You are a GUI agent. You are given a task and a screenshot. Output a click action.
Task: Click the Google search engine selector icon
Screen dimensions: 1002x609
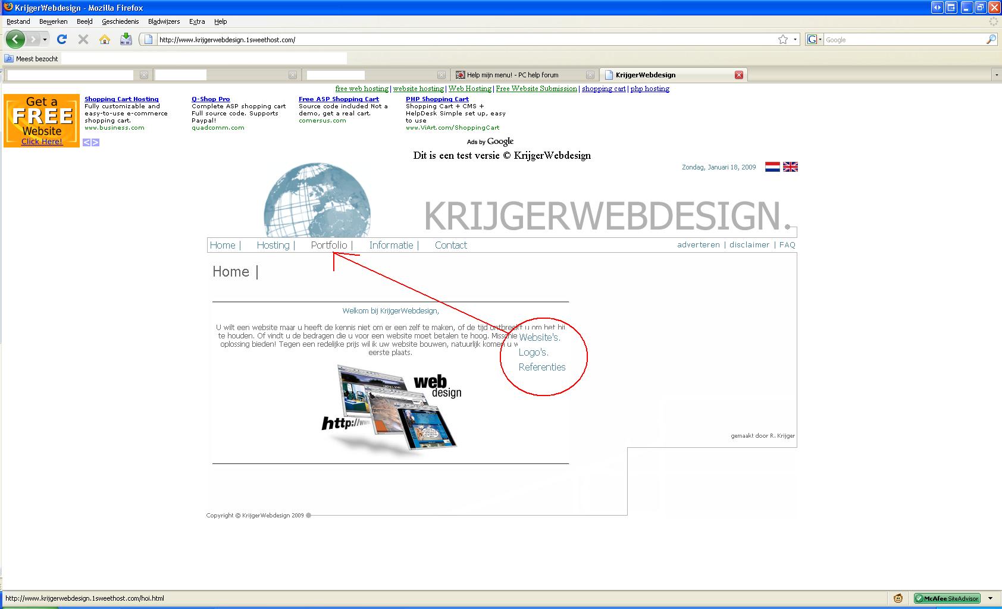point(813,39)
